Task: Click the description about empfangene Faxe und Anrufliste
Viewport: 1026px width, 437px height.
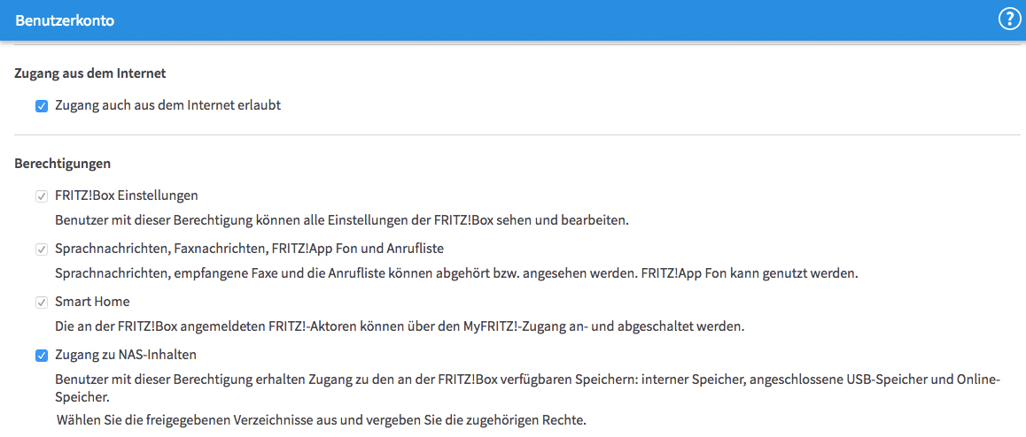Action: 456,273
